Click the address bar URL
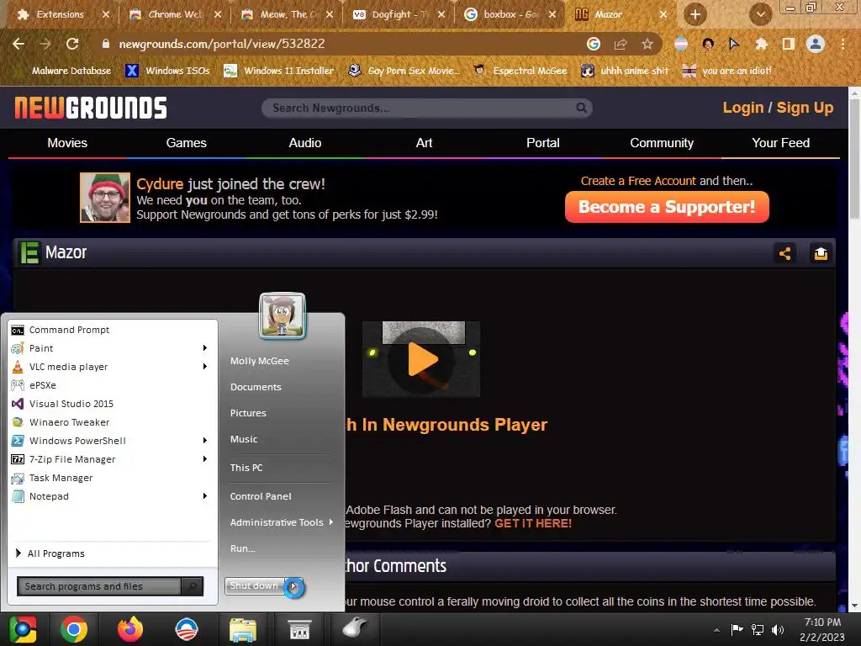861x646 pixels. (222, 44)
